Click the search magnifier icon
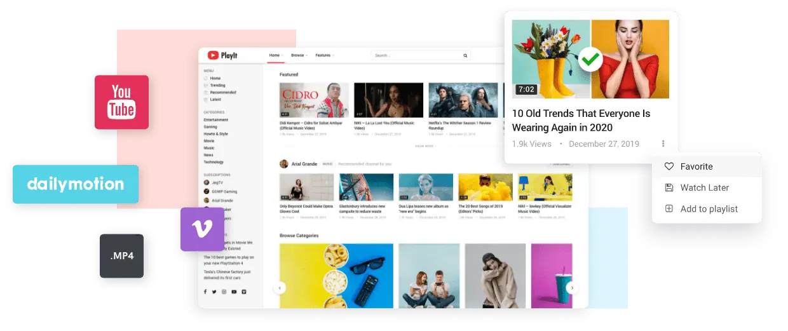Viewport: 788px width, 331px height. (465, 55)
